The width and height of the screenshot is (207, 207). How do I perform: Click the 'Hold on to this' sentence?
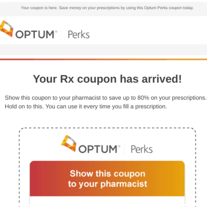point(86,106)
